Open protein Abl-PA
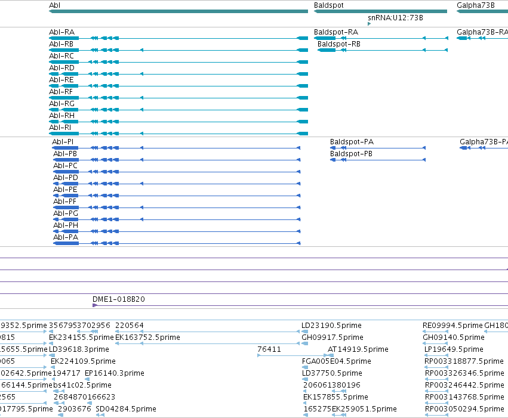508x418 pixels. [x=66, y=237]
